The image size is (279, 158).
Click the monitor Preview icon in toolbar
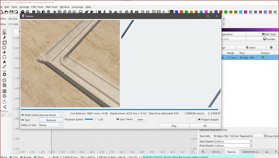click(x=80, y=12)
